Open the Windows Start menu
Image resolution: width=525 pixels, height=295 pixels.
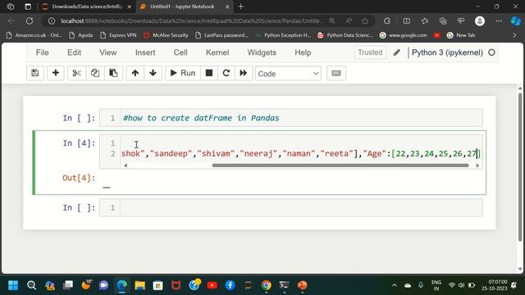(13, 285)
